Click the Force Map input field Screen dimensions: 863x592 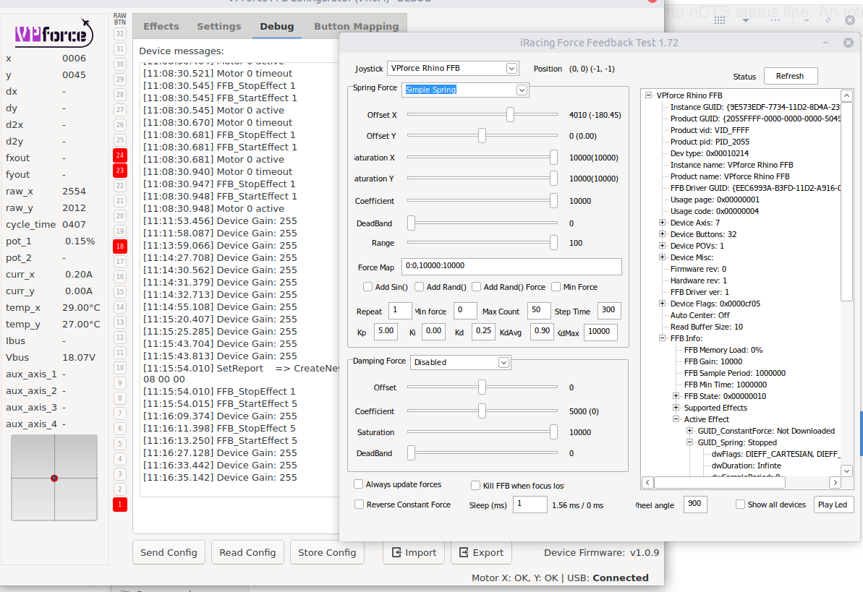(x=512, y=266)
